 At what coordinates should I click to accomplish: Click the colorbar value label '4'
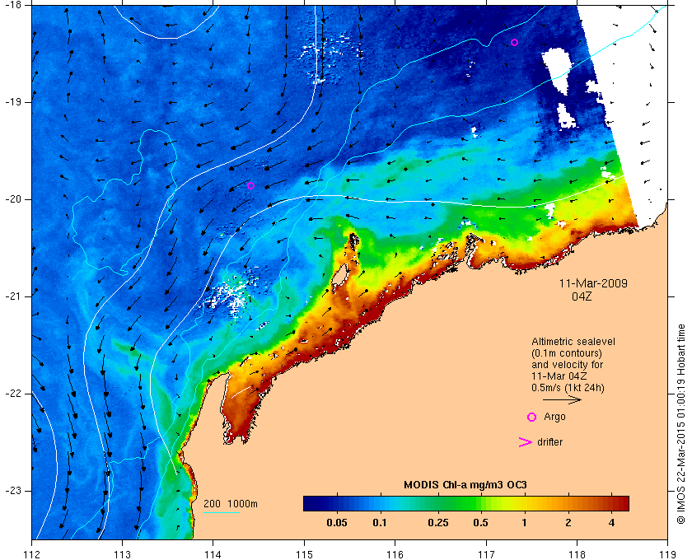(x=611, y=523)
